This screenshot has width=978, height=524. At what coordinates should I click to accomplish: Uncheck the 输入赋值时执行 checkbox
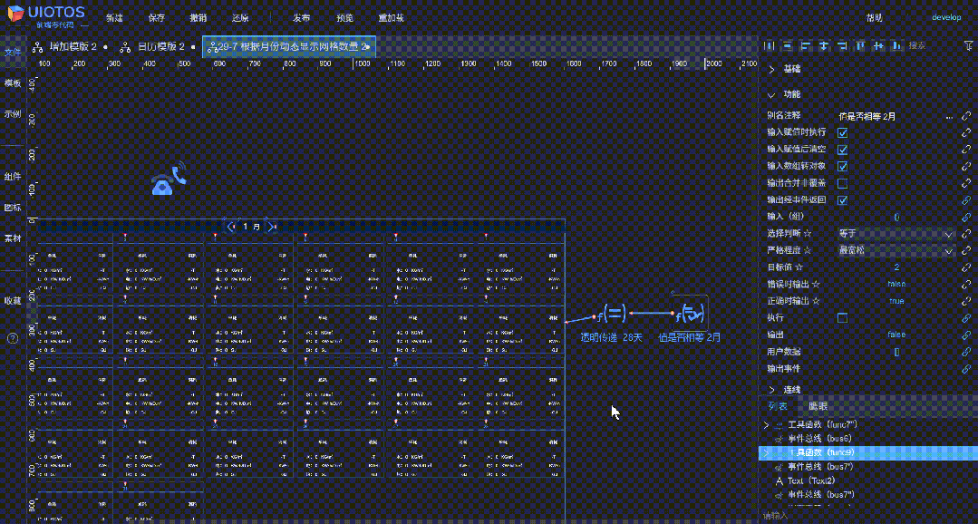[842, 133]
